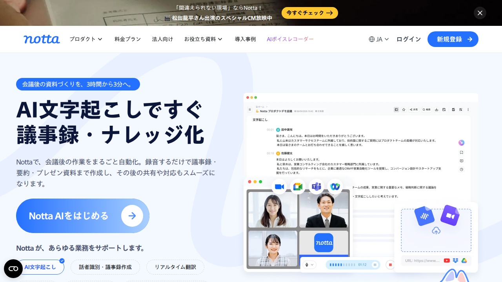Click the cloud upload icon

pyautogui.click(x=436, y=231)
